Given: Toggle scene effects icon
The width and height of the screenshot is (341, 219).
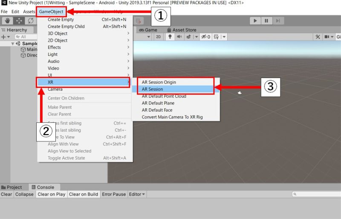Looking at the screenshot, I should tap(188, 37).
